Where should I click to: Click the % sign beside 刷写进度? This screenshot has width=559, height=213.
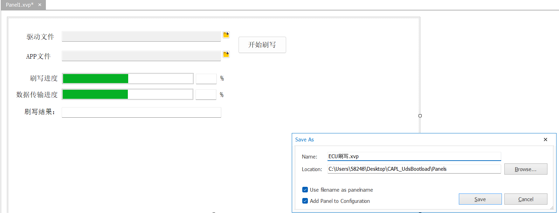tap(222, 79)
